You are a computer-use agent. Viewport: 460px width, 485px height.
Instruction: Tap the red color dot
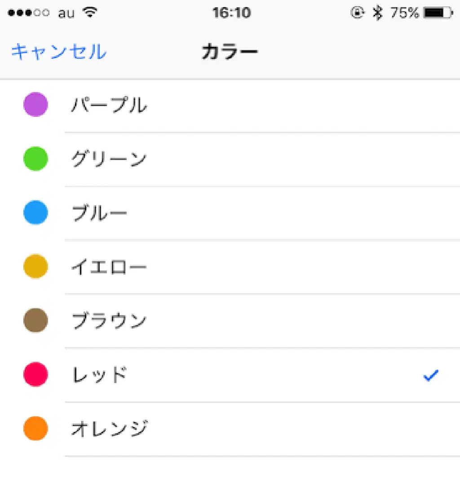pos(35,374)
